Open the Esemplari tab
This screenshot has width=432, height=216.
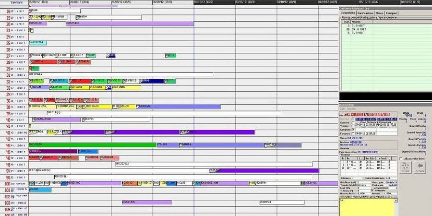pyautogui.click(x=391, y=13)
